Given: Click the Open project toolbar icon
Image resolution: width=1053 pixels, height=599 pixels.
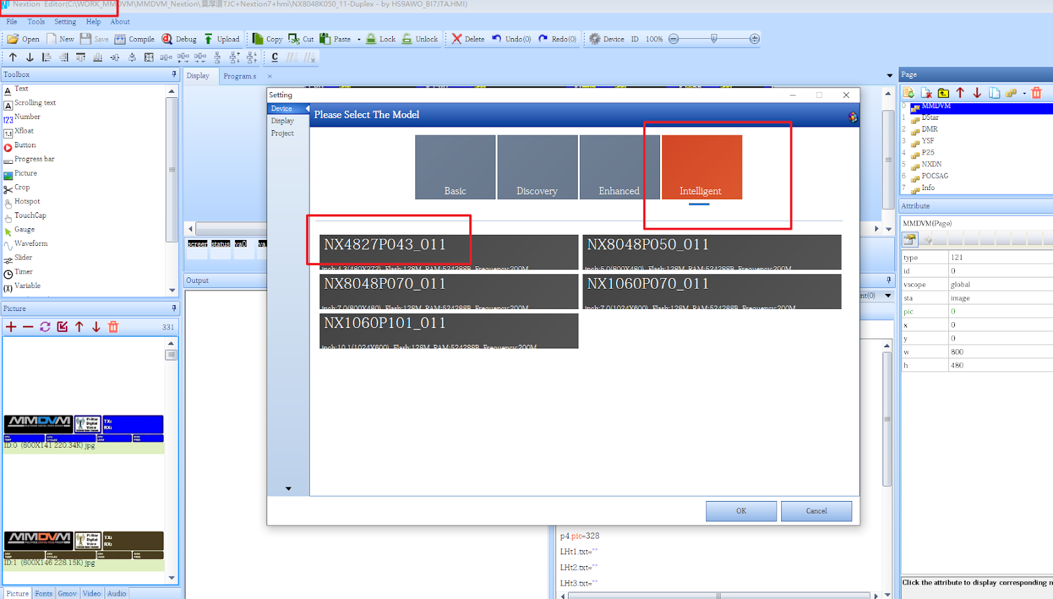Looking at the screenshot, I should coord(13,39).
